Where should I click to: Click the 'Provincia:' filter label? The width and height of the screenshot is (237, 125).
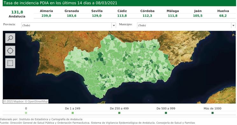click(x=9, y=24)
